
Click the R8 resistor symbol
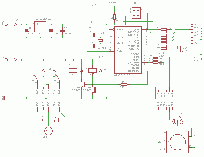pos(155,57)
